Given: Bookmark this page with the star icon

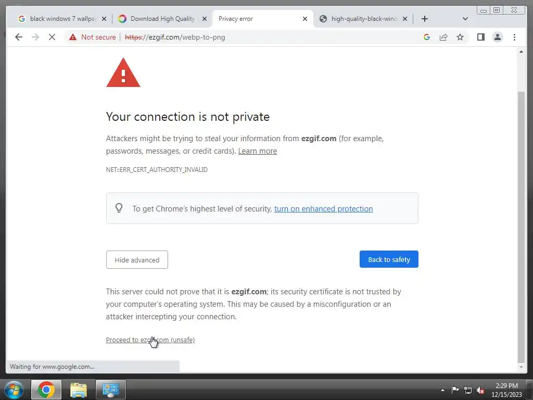Looking at the screenshot, I should coord(460,37).
